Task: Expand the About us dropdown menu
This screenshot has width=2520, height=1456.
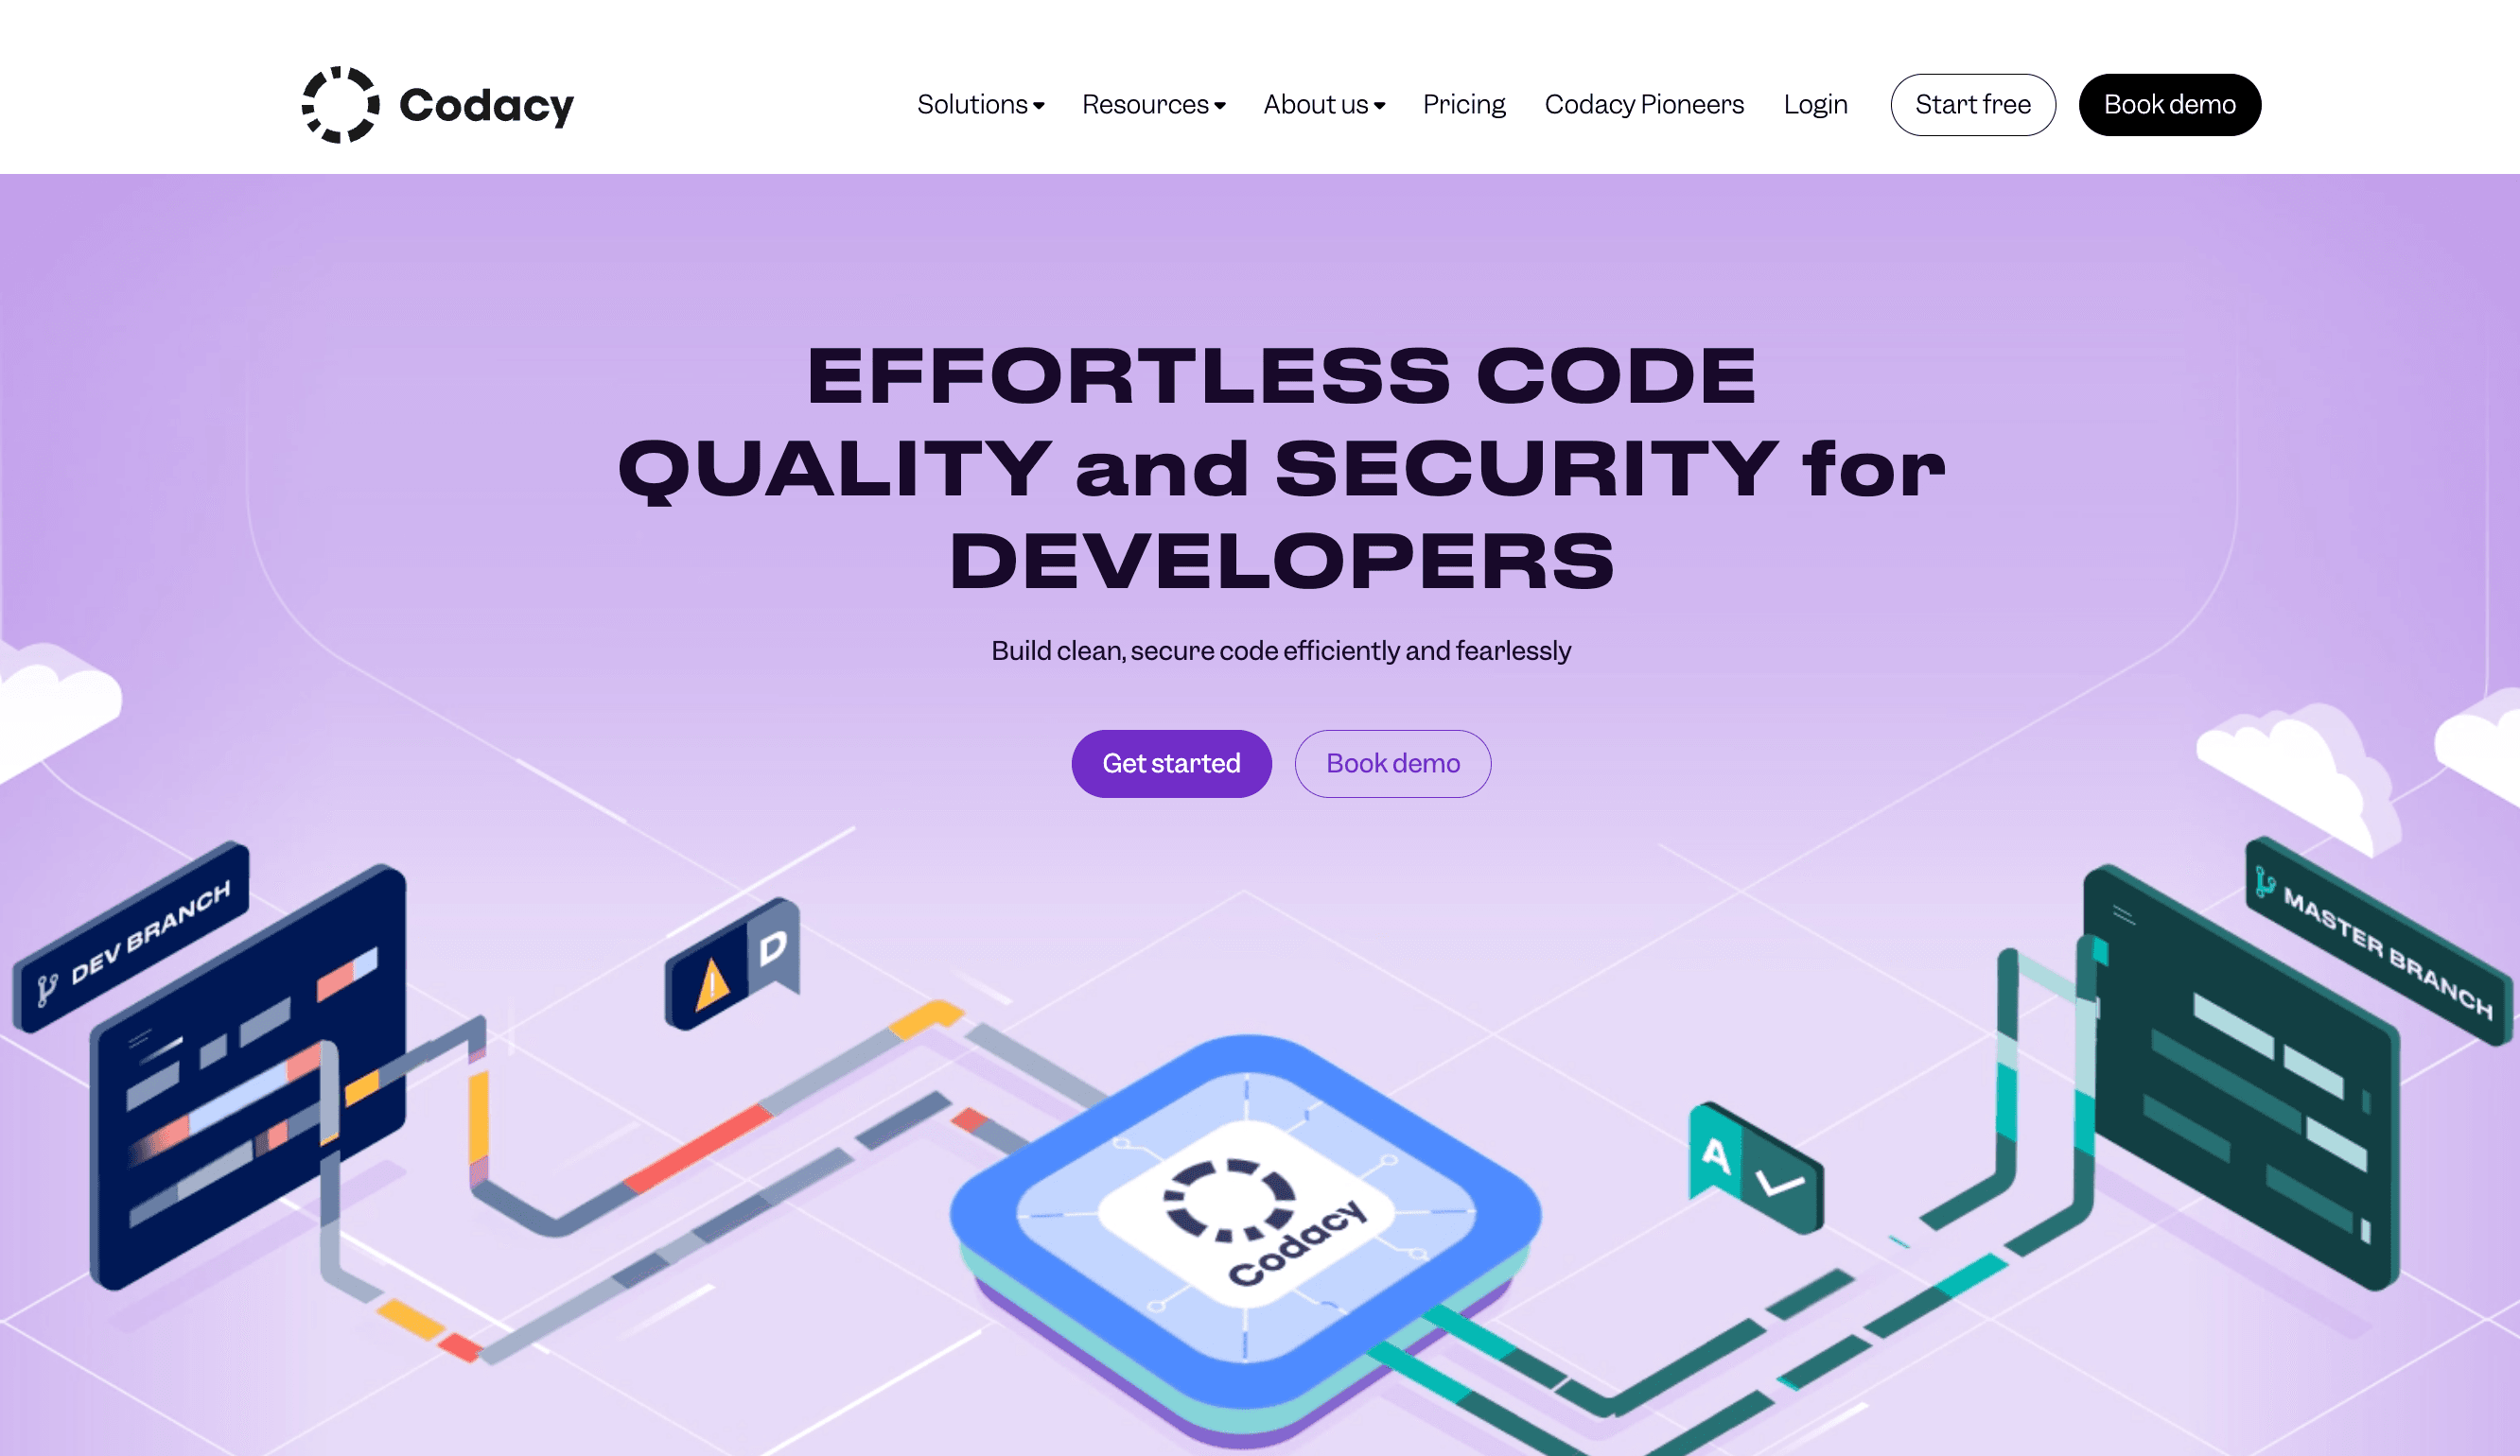Action: (1323, 104)
